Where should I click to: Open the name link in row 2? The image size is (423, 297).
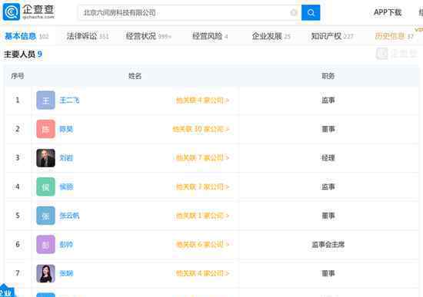coord(66,129)
